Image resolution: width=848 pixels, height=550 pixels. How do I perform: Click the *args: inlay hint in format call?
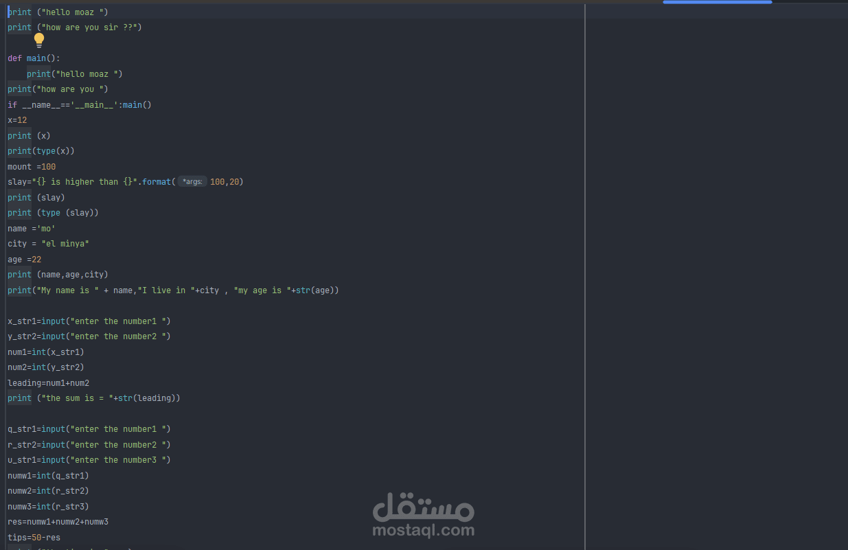tap(192, 182)
